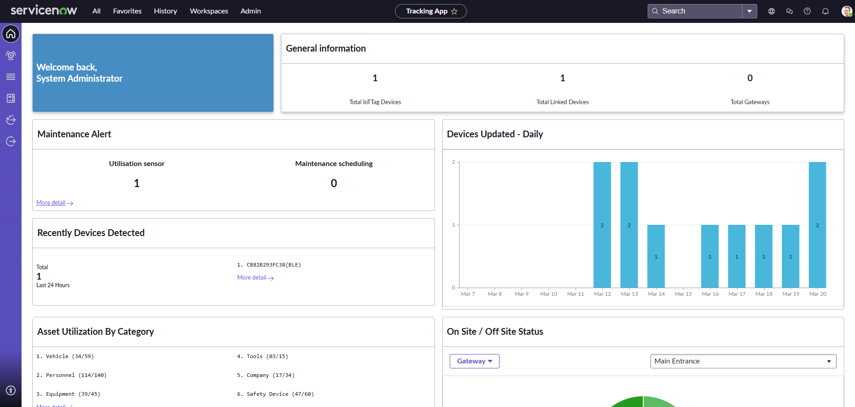
Task: Open the help question mark icon
Action: 807,11
